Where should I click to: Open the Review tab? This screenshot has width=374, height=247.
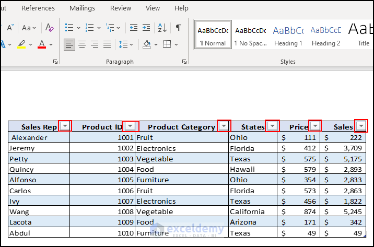click(x=121, y=8)
